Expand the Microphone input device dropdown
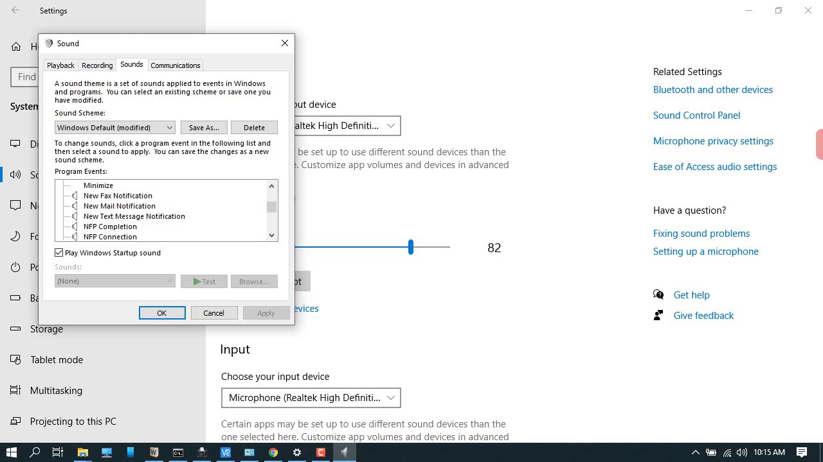Screen dimensions: 823x462 pos(311,398)
